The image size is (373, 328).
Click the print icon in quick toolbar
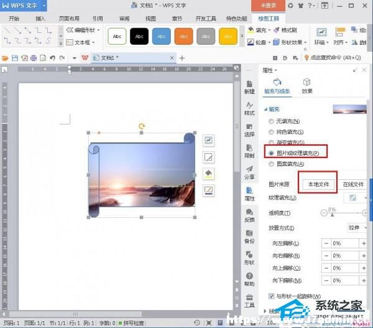click(x=34, y=58)
